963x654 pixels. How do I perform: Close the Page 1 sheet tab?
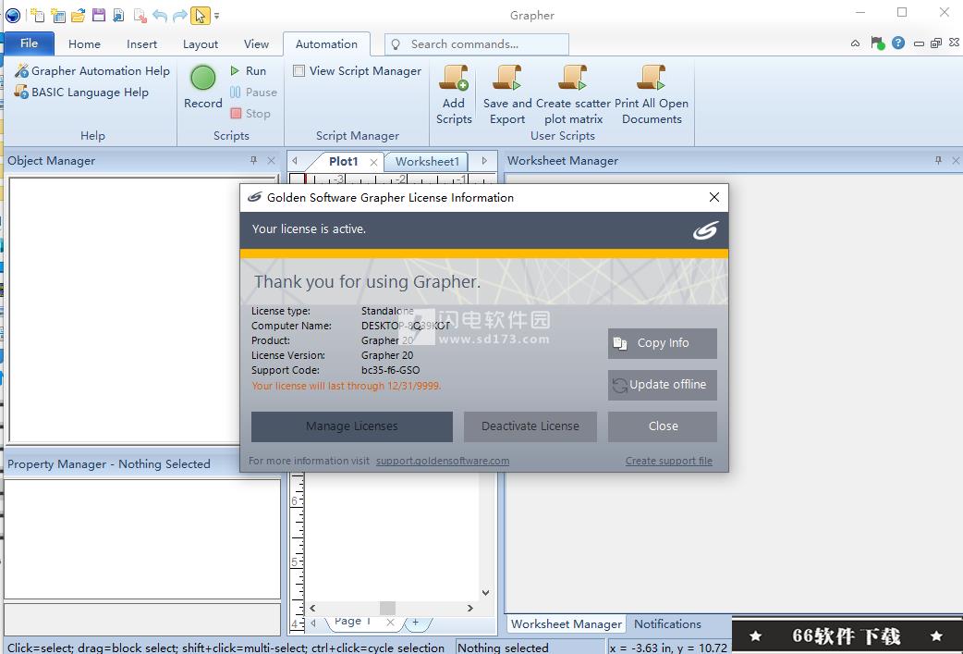point(390,623)
